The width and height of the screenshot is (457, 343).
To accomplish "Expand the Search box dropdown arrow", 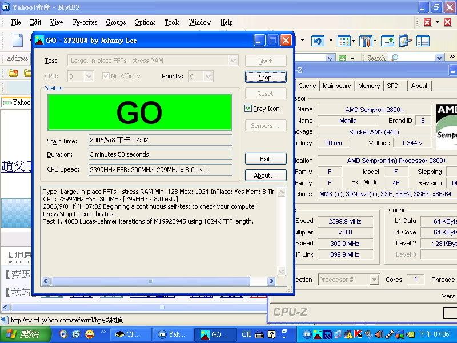I will point(439,58).
